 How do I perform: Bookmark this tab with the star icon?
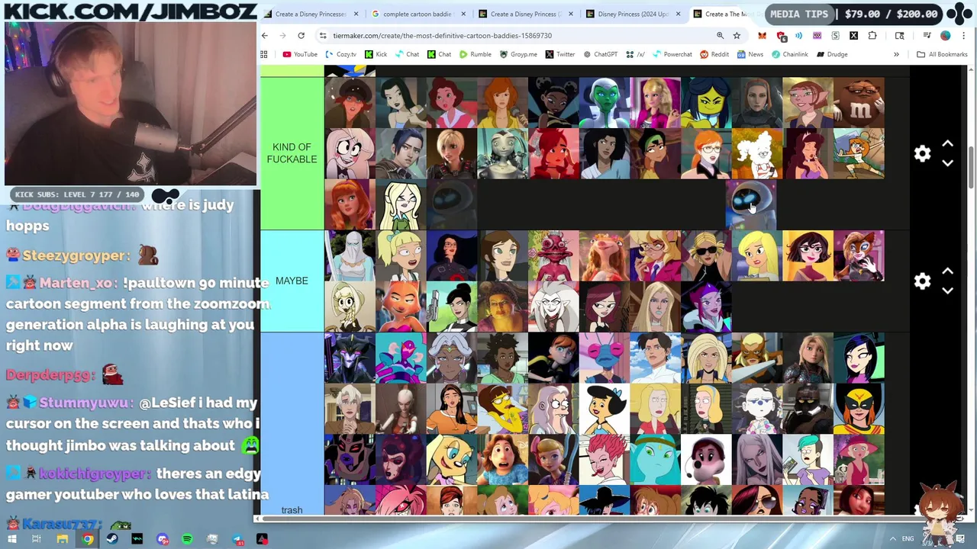pyautogui.click(x=737, y=35)
